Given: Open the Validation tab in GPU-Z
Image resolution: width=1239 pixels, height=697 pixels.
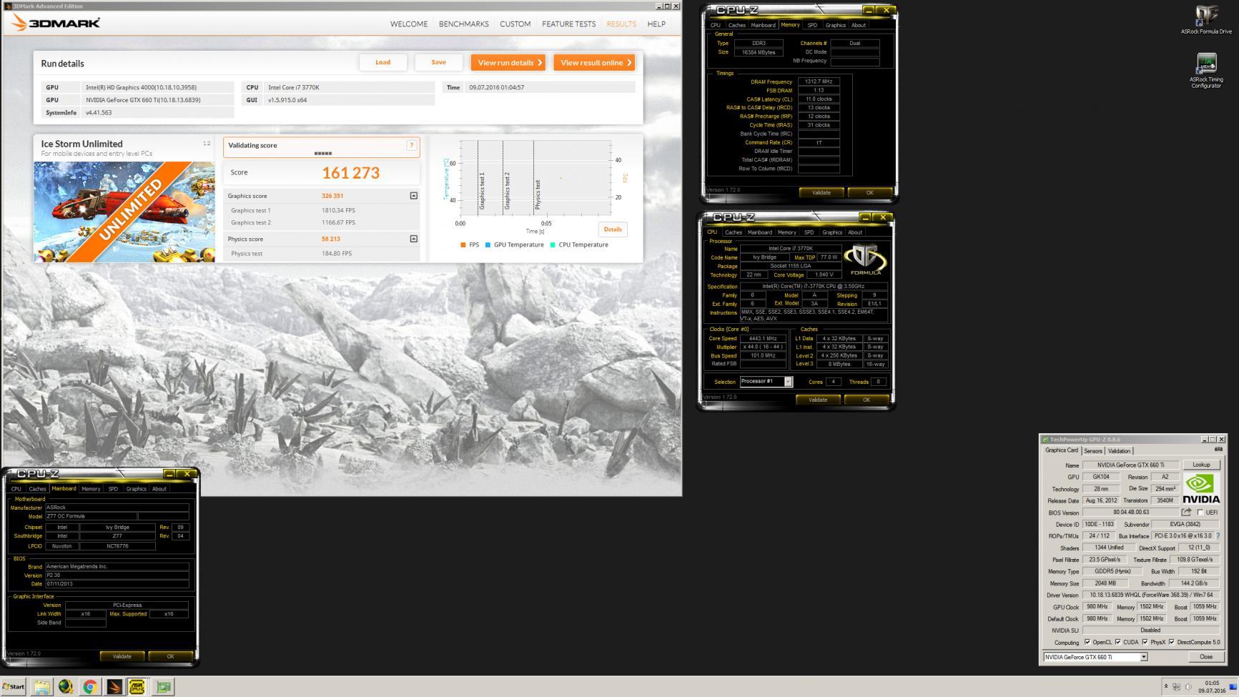Looking at the screenshot, I should [x=1119, y=451].
